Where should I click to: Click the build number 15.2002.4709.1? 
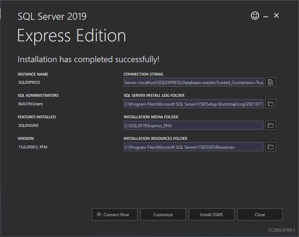coord(281,230)
